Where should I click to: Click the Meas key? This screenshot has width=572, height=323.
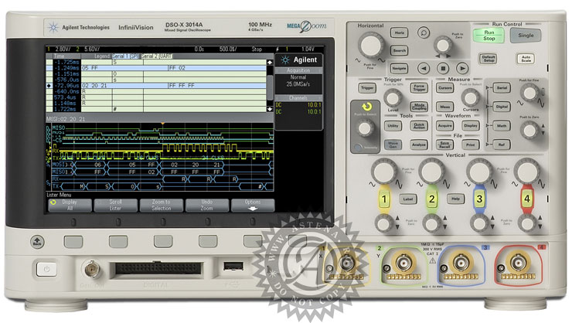click(445, 107)
